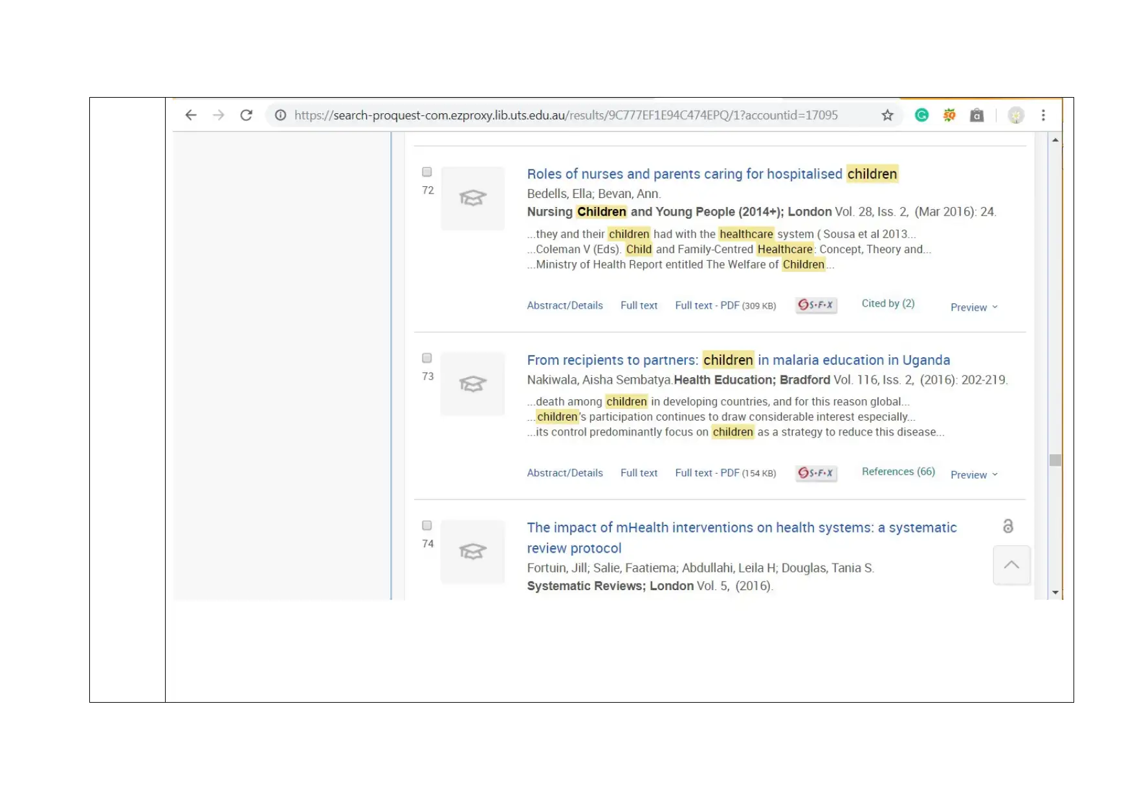
Task: Click the vertical scrollbar thumb
Action: coord(1055,460)
